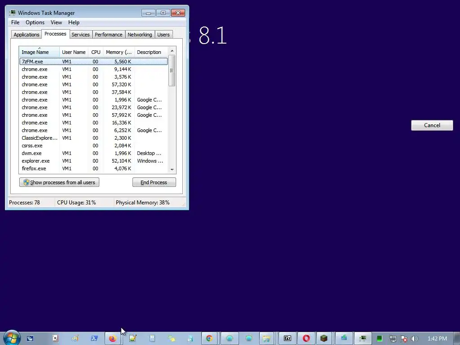Image resolution: width=460 pixels, height=345 pixels.
Task: Open the volume speaker tray icon
Action: pos(414,339)
